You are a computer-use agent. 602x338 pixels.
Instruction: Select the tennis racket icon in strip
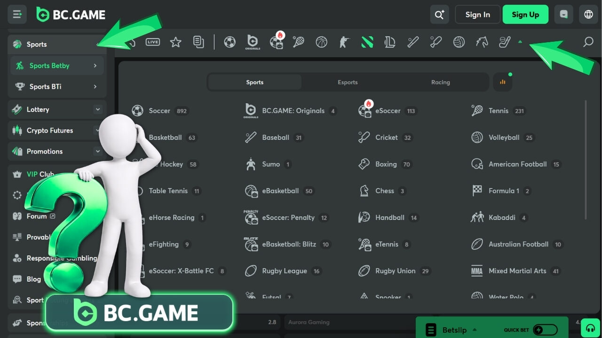click(x=298, y=42)
